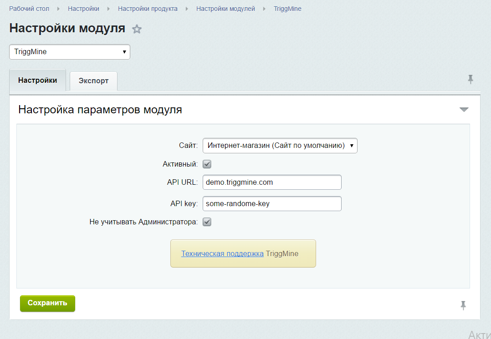Toggle the Активный checkbox
This screenshot has height=339, width=491.
click(x=207, y=164)
